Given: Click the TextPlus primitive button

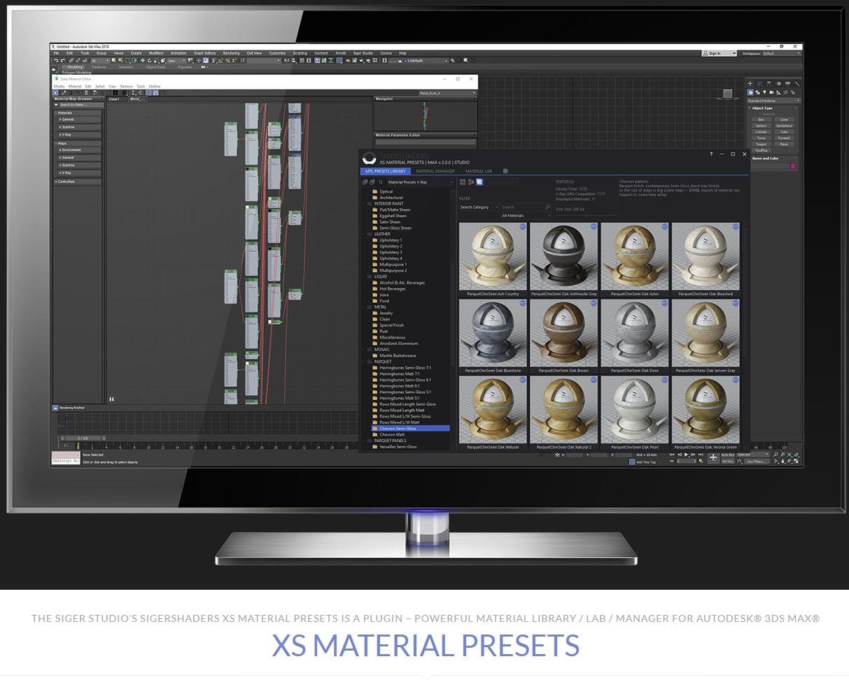Looking at the screenshot, I should pyautogui.click(x=761, y=150).
